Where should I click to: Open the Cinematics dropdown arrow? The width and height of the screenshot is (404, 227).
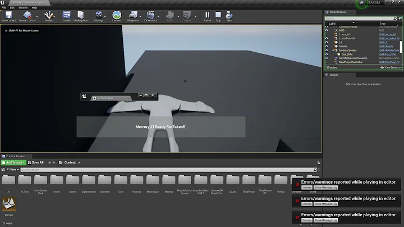pos(158,16)
